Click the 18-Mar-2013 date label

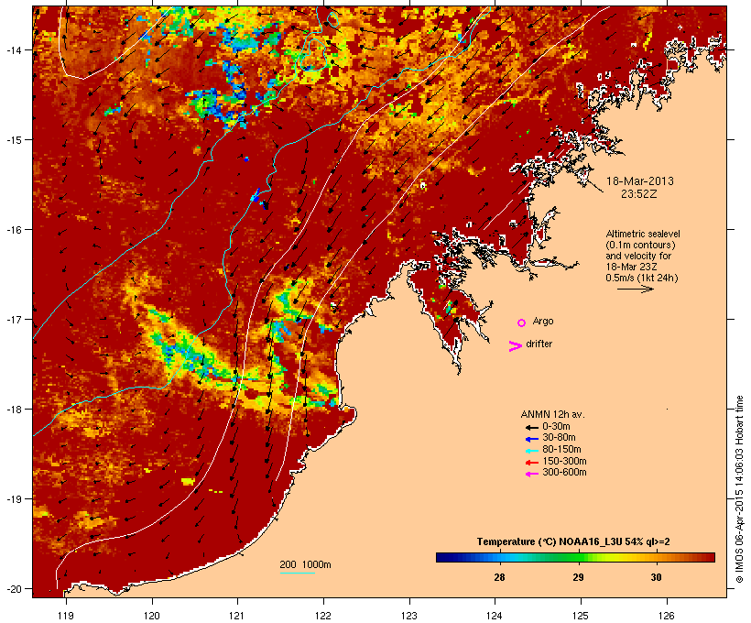[x=640, y=181]
